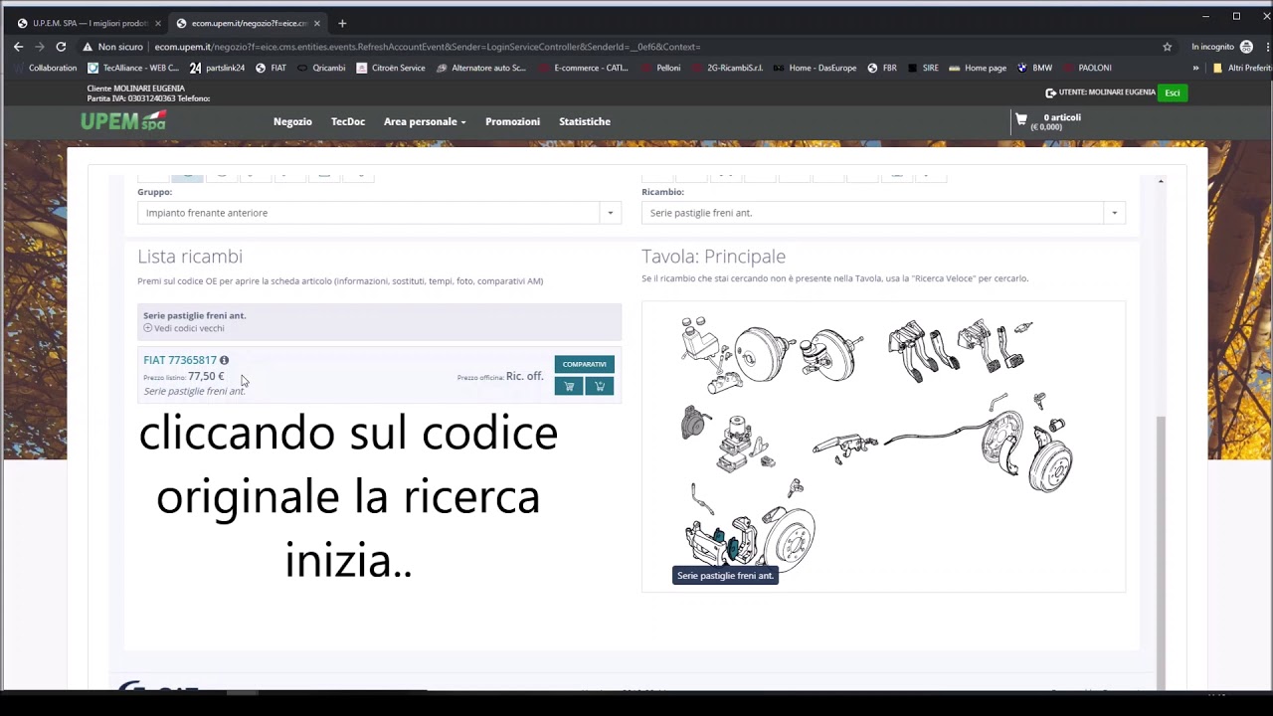
Task: Click the brake diagram Tavola image
Action: click(x=883, y=447)
